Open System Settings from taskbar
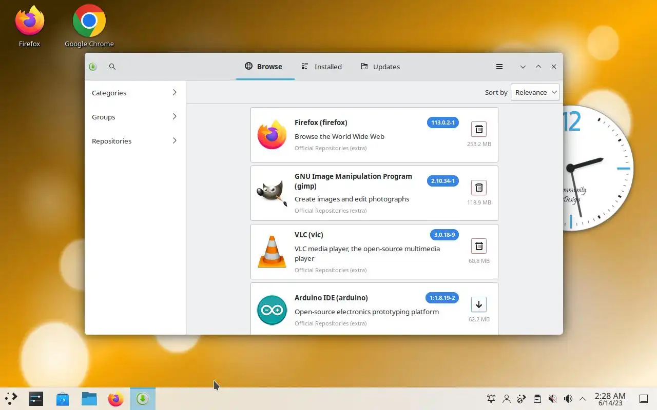657x410 pixels. [36, 398]
